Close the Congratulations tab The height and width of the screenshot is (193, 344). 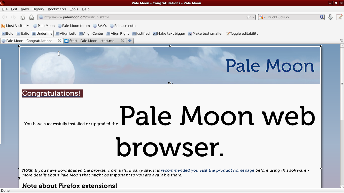59,41
